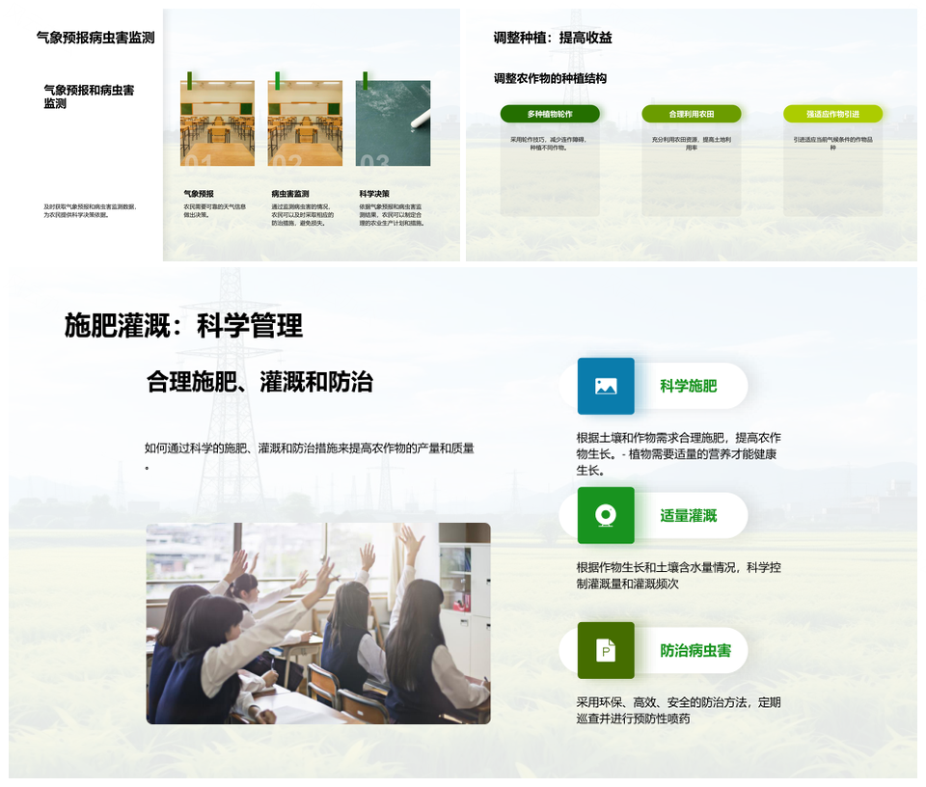
Task: Click the dark green document icon beside 防治病虫害
Action: point(606,650)
